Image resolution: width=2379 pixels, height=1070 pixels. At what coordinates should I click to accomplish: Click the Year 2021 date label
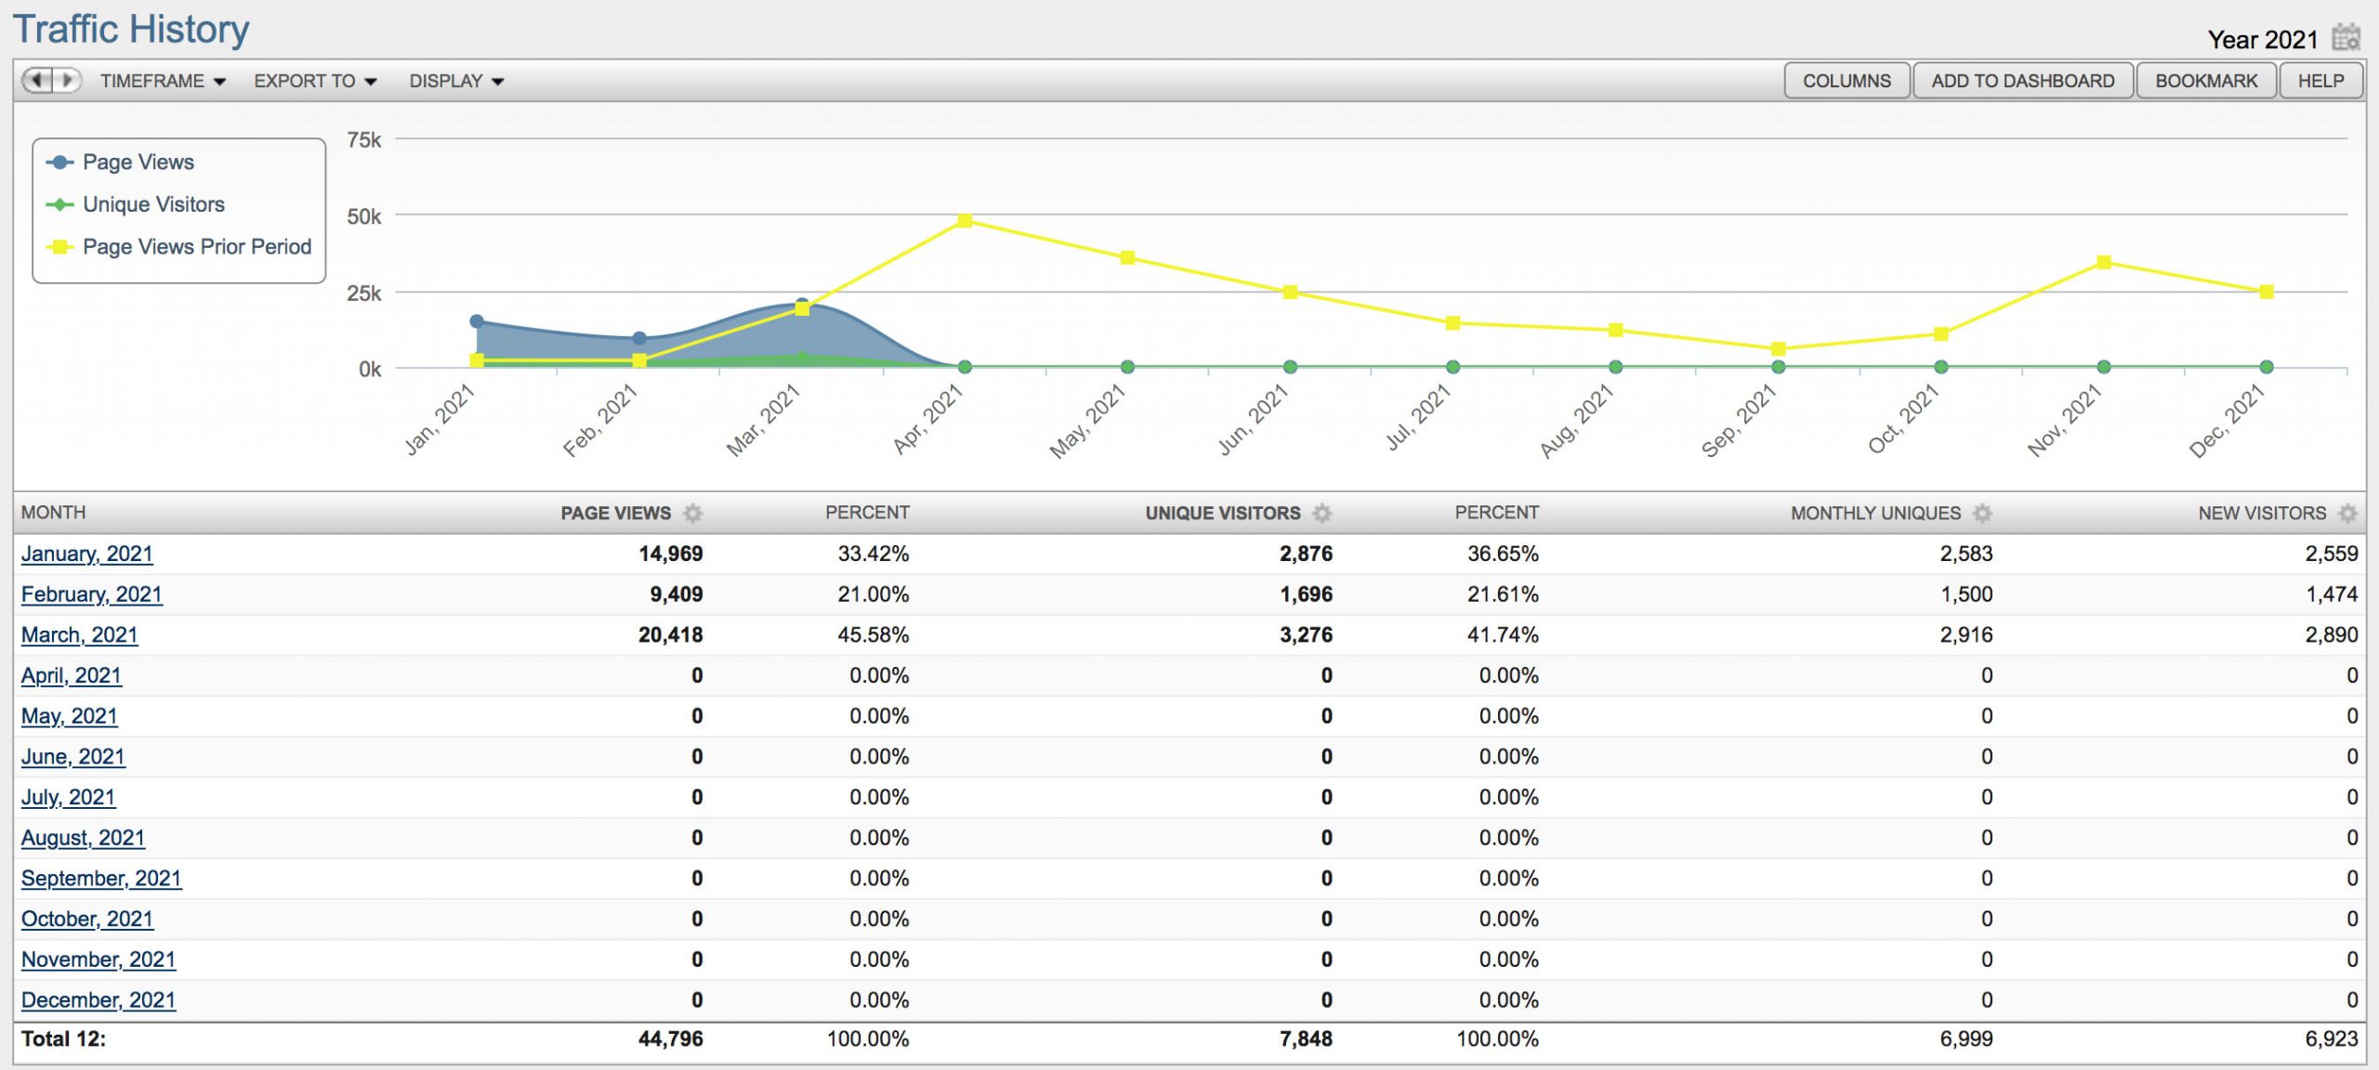(2263, 39)
